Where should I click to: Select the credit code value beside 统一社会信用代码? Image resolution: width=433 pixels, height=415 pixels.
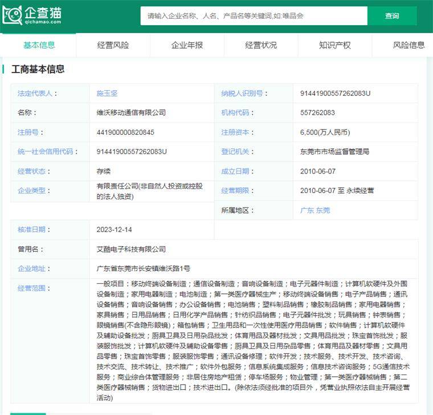(132, 152)
